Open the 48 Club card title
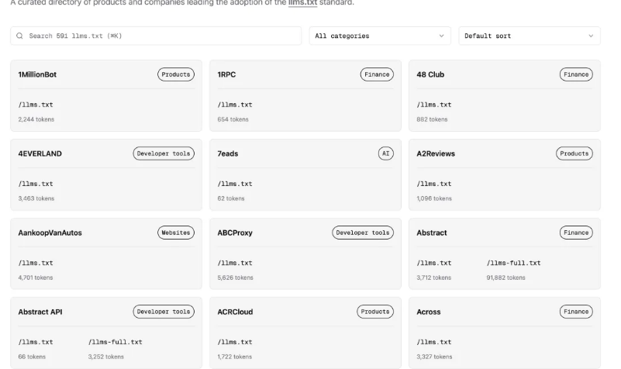621x369 pixels. point(430,74)
